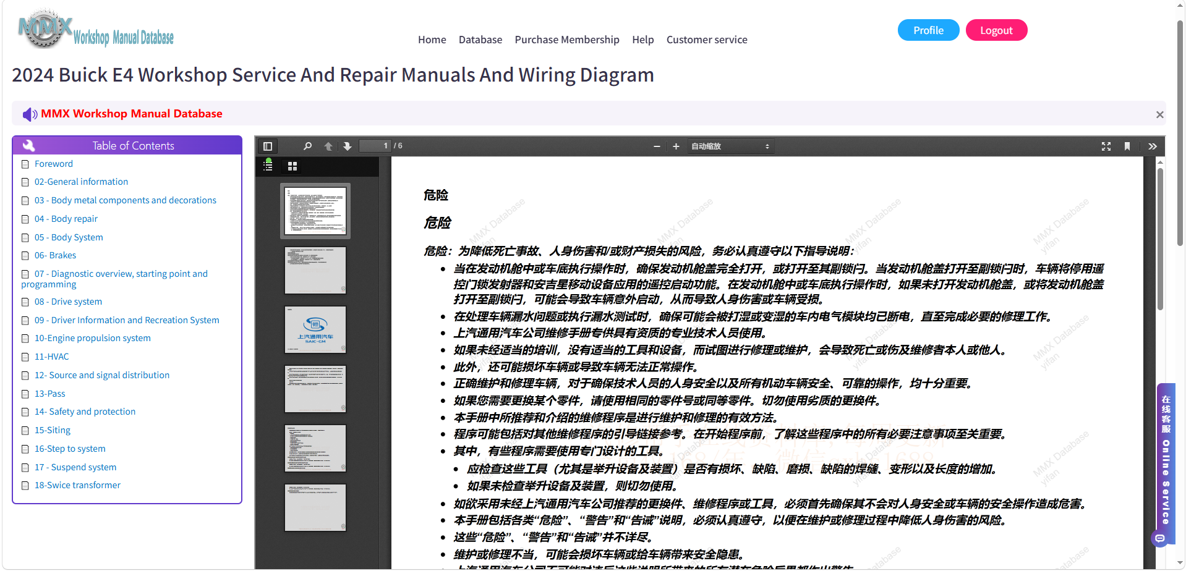The width and height of the screenshot is (1186, 571).
Task: Click the PDF bookmark icon
Action: pos(1127,146)
